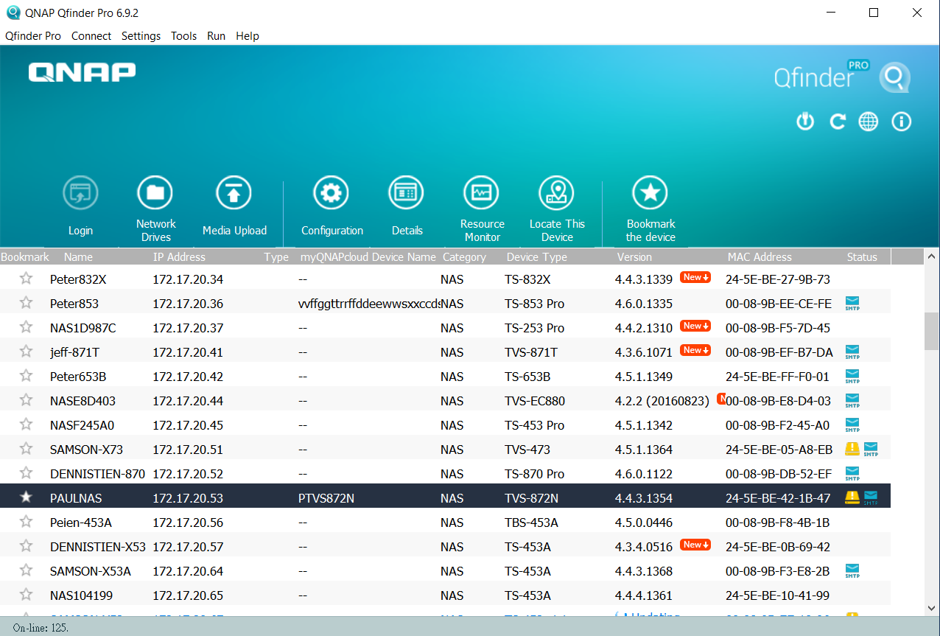Click SMTP icon on SAMSON-X53A row
The image size is (940, 636).
(852, 570)
